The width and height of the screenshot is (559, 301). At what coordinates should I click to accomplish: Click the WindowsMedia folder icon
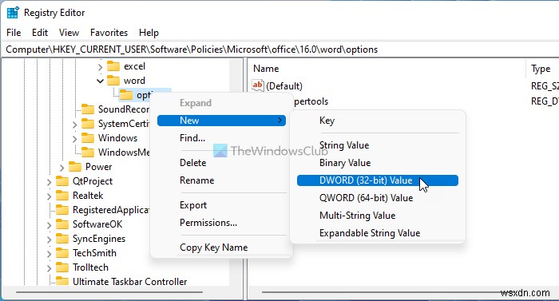pyautogui.click(x=88, y=152)
